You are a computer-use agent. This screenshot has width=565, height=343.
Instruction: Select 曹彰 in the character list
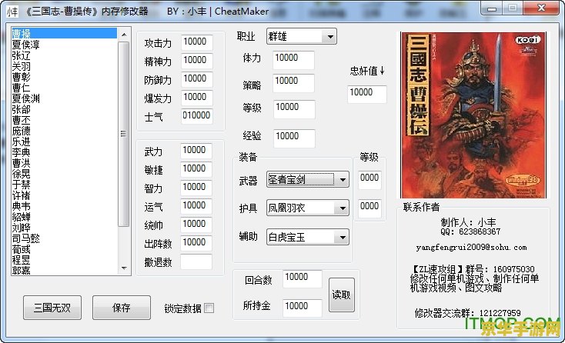pos(64,77)
